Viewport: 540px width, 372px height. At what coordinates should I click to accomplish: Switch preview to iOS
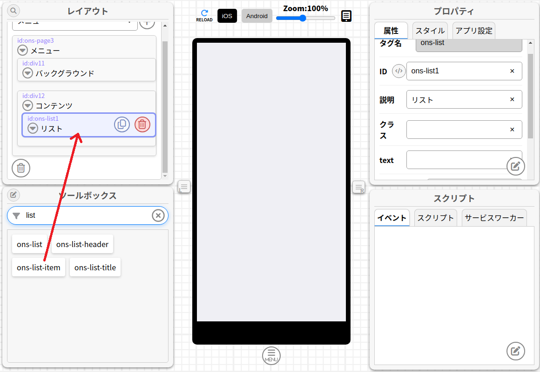click(x=227, y=16)
